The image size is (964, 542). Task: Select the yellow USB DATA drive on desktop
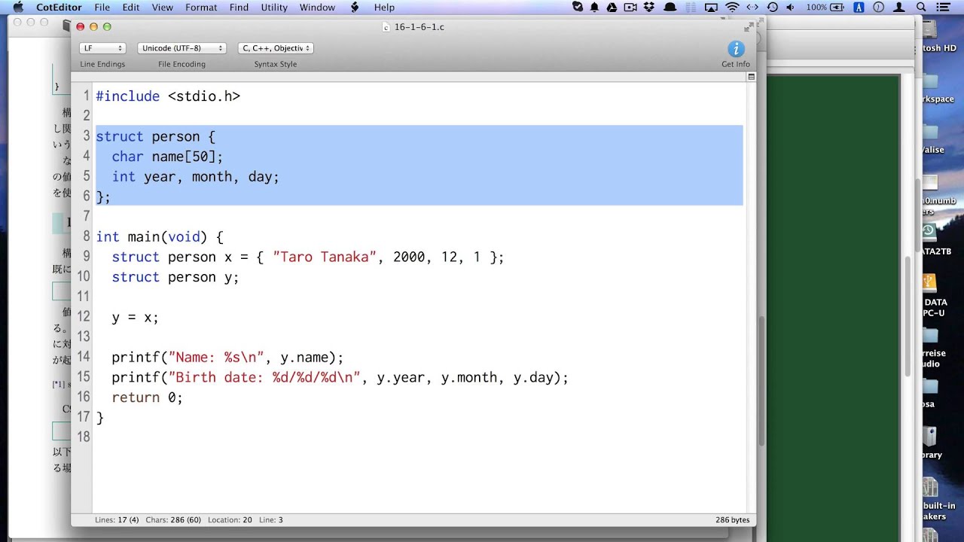pyautogui.click(x=932, y=283)
